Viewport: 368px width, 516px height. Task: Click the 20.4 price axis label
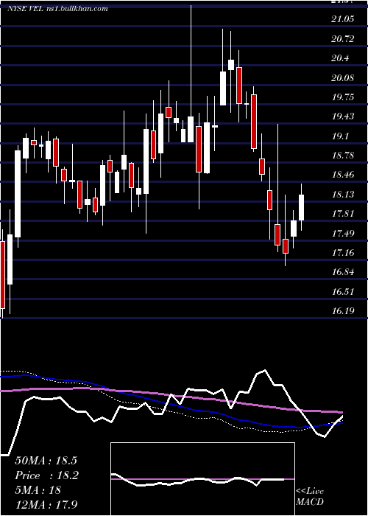(x=340, y=58)
